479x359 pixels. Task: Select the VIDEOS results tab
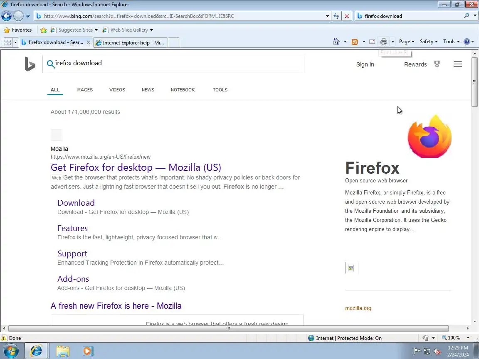117,90
